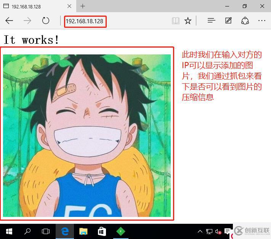Open File Explorer from taskbar

click(x=83, y=231)
